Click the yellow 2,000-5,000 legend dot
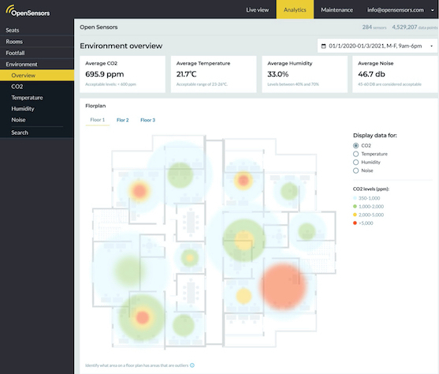 (355, 215)
